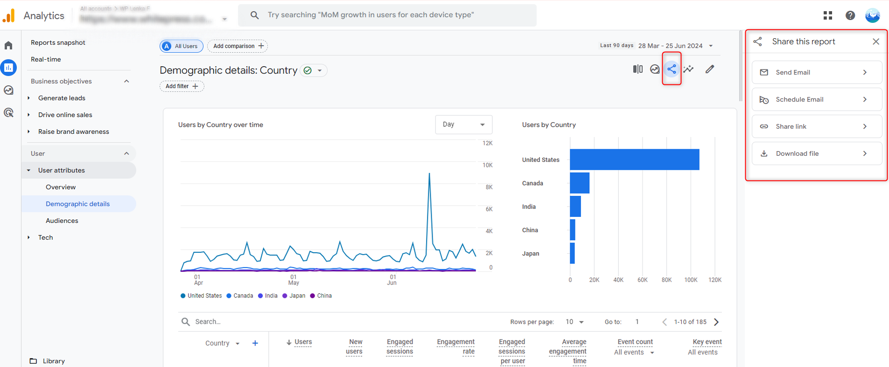
Task: Sort table by Engagement rate column
Action: [x=455, y=347]
